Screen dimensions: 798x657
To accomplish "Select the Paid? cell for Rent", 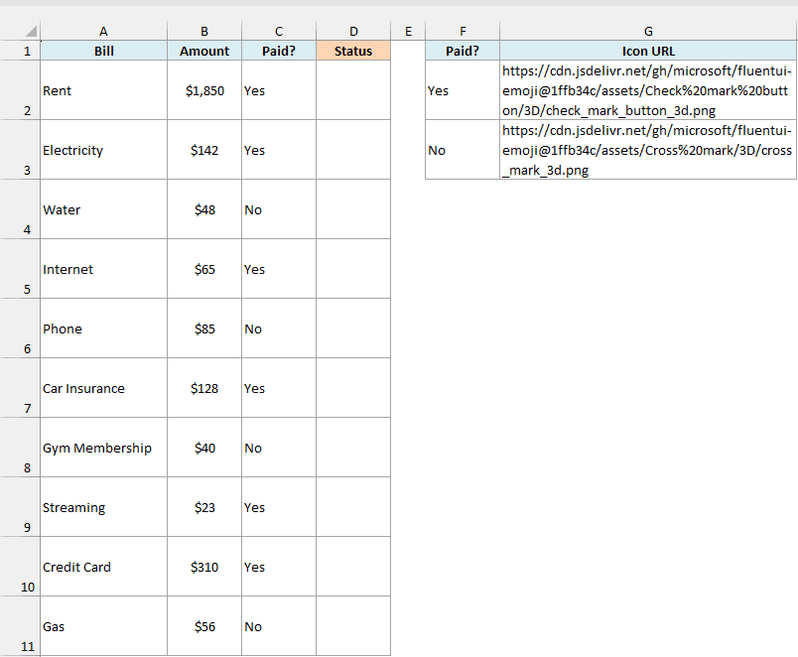I will 279,90.
